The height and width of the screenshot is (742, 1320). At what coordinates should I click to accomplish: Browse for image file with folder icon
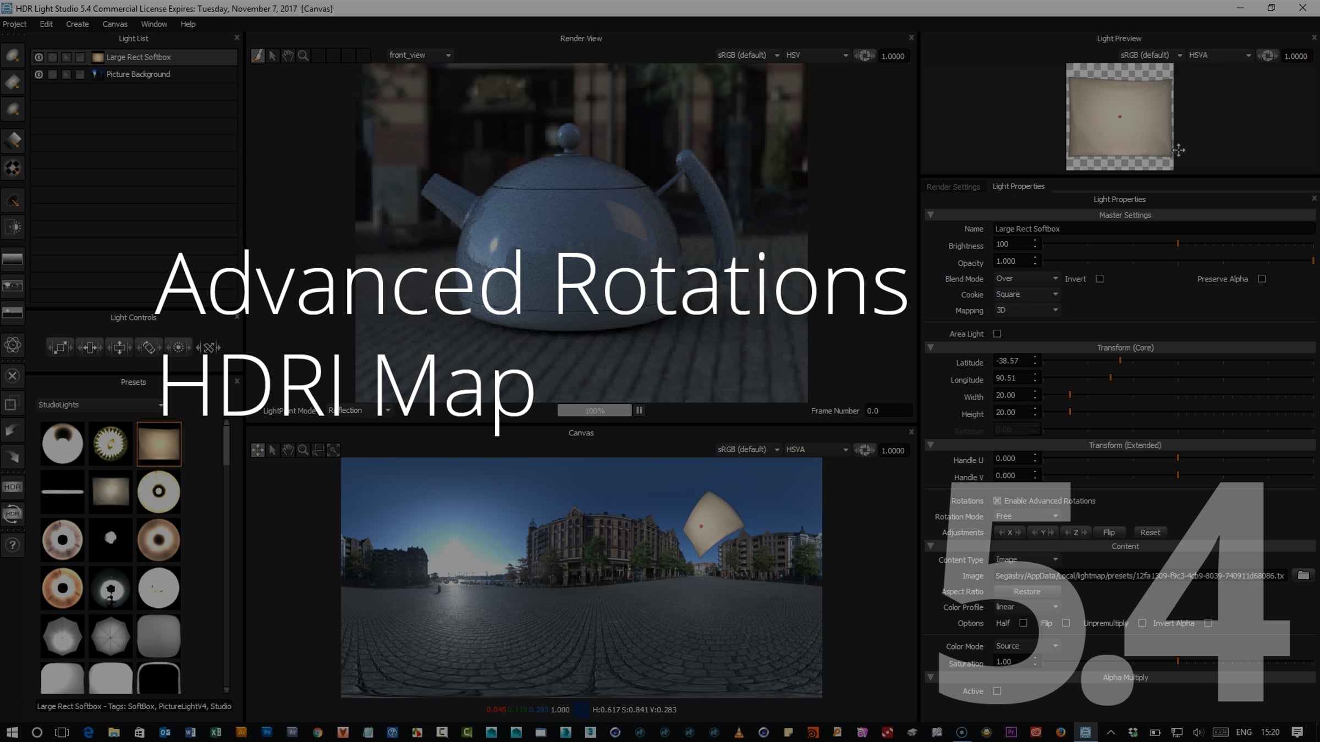click(1303, 575)
